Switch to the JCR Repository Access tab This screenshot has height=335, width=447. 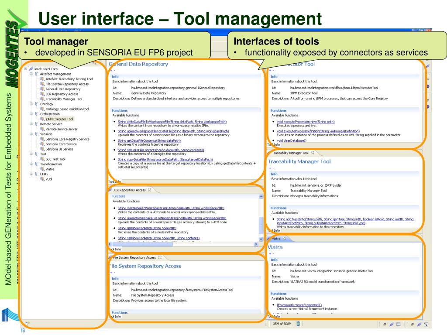[129, 190]
